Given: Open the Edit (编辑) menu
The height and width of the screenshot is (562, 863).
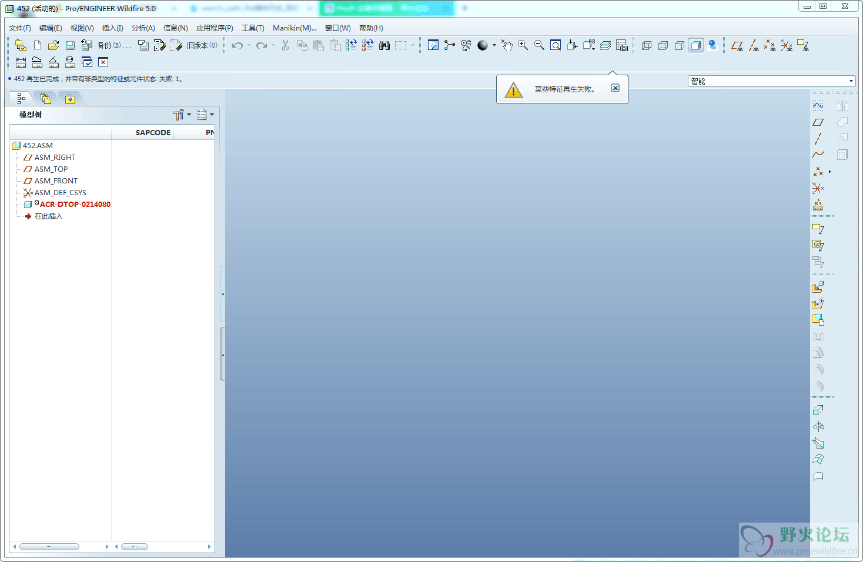Looking at the screenshot, I should pyautogui.click(x=51, y=28).
